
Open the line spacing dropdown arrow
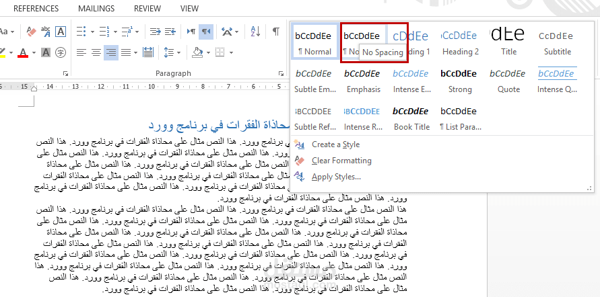click(180, 52)
